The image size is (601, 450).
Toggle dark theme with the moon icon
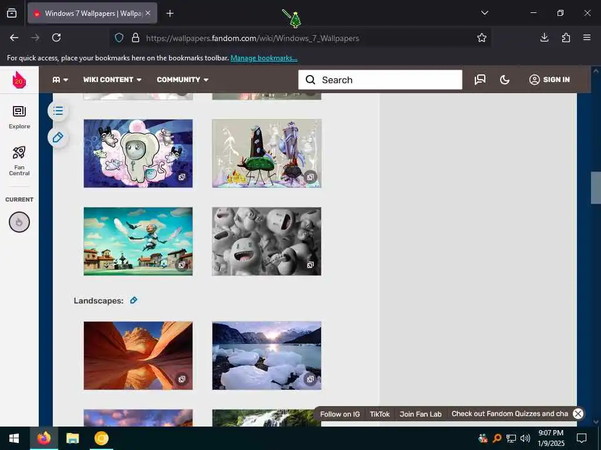(505, 80)
